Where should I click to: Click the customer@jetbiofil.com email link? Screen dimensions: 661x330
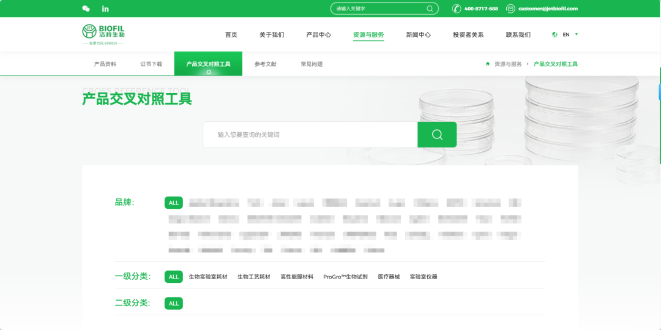click(548, 9)
